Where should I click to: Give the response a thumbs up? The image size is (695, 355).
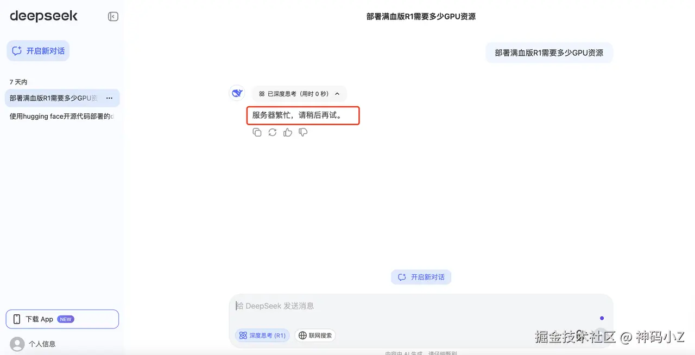(x=288, y=132)
